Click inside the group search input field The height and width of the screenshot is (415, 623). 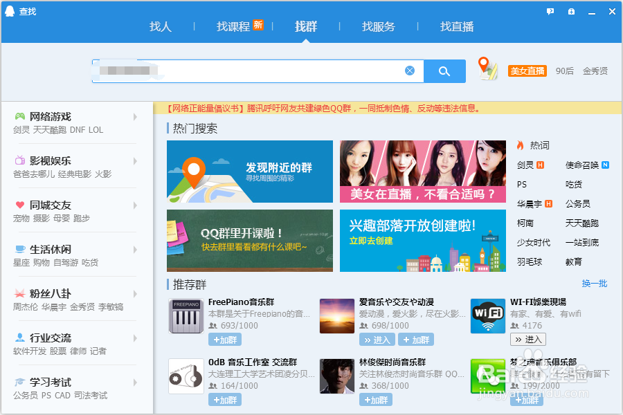point(258,71)
